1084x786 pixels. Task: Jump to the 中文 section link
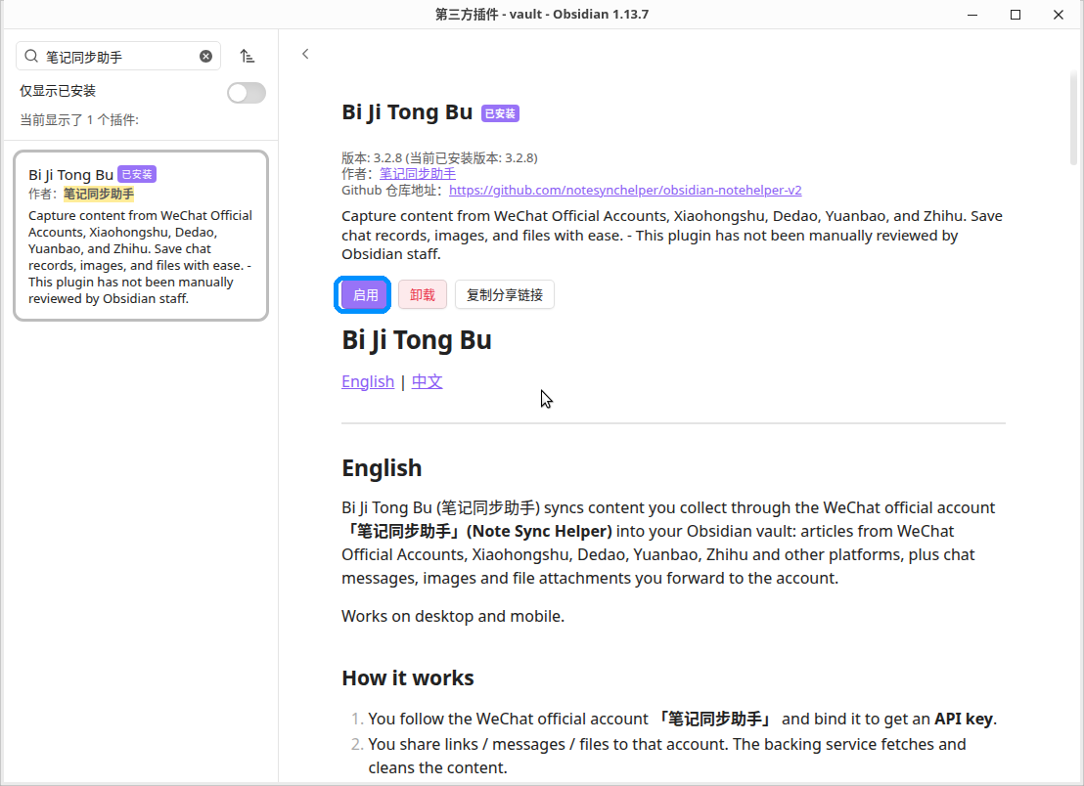(427, 381)
